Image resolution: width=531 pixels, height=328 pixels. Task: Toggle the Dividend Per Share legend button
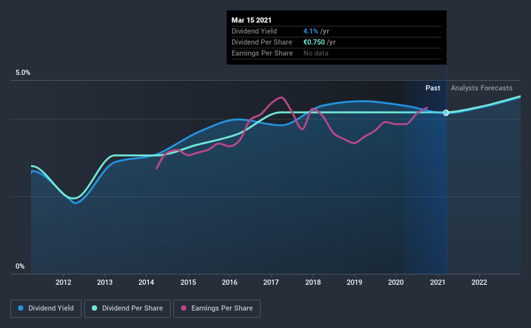[x=127, y=309]
